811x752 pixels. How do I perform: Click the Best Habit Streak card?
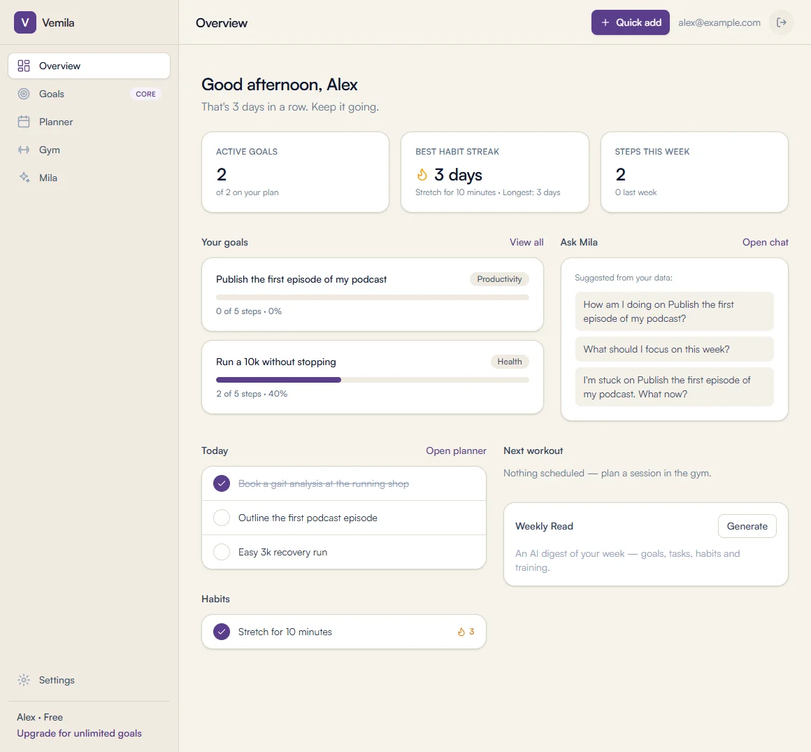click(x=495, y=172)
